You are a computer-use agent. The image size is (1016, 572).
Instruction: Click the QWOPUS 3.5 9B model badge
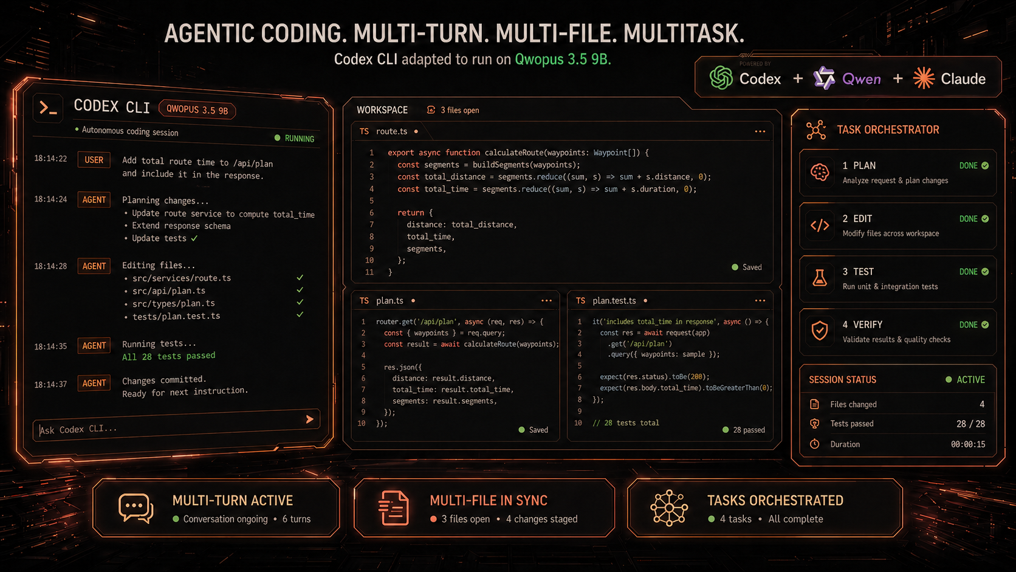[x=197, y=109]
